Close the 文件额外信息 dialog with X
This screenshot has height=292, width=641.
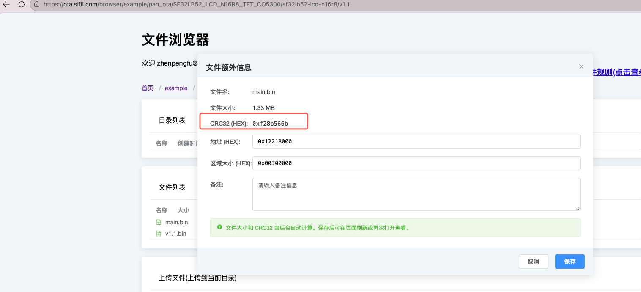coord(581,66)
